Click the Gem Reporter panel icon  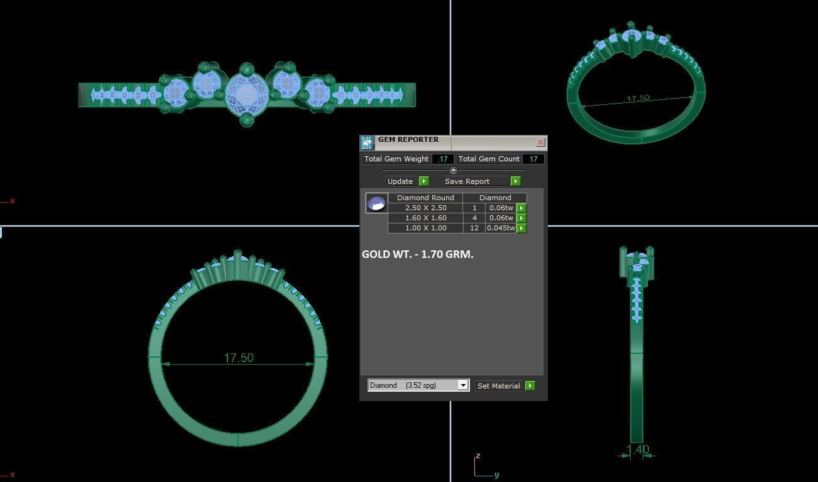368,142
